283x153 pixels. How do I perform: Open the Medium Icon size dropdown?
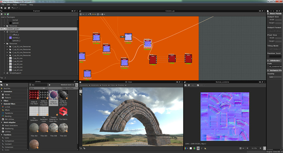(67, 85)
